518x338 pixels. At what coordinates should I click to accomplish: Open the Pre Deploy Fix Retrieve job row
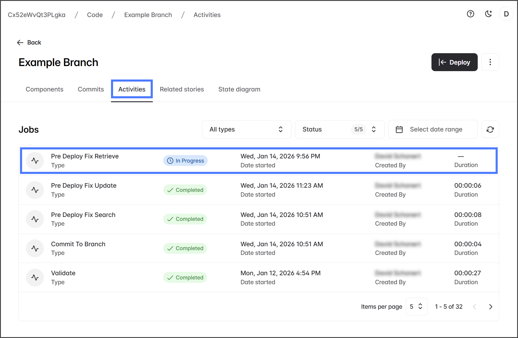(x=258, y=160)
